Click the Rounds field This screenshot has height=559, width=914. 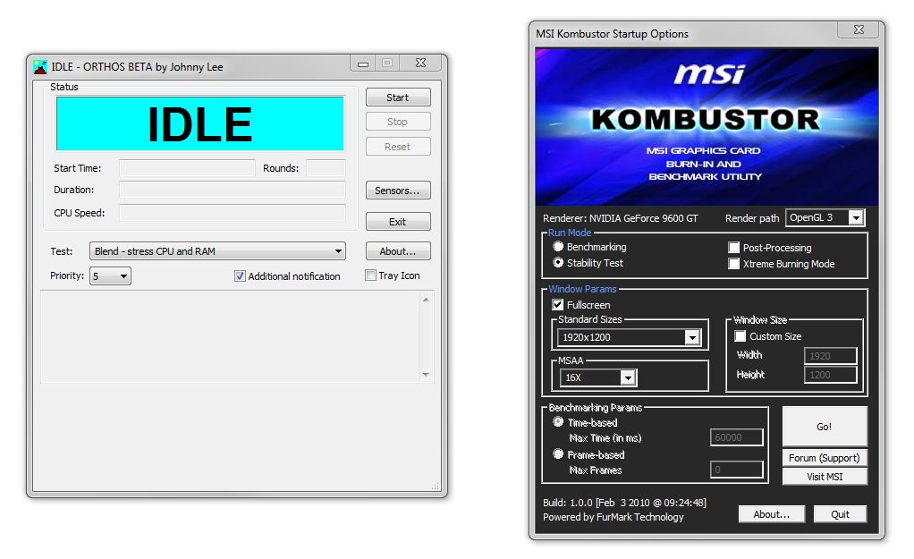coord(326,168)
